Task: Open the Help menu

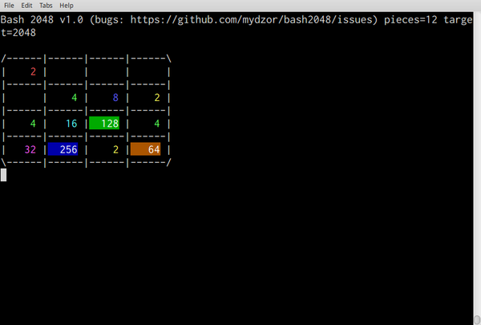Action: (x=67, y=6)
